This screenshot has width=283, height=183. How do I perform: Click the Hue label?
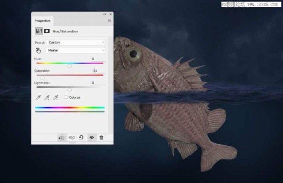38,59
